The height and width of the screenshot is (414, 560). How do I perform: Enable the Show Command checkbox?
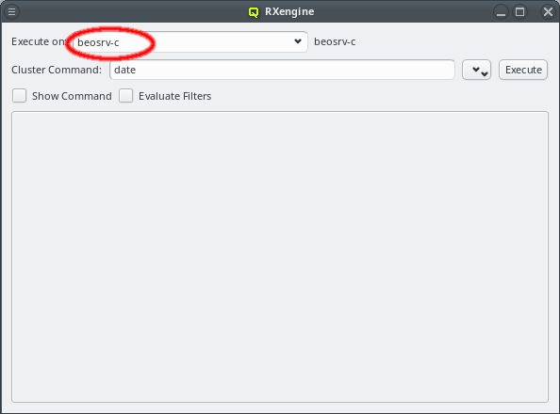click(19, 96)
